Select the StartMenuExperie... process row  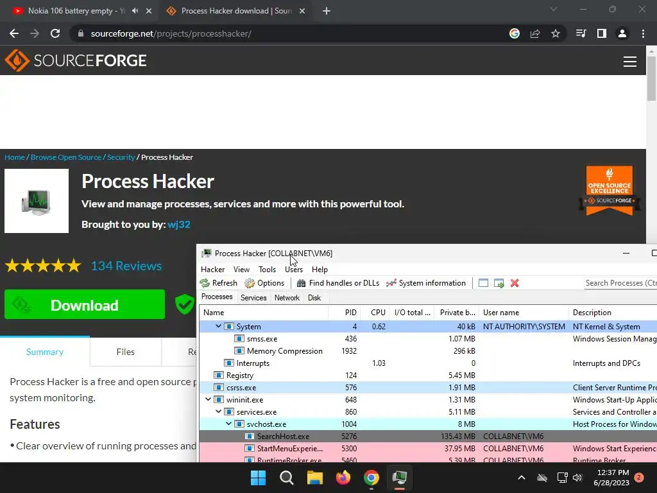click(x=428, y=448)
